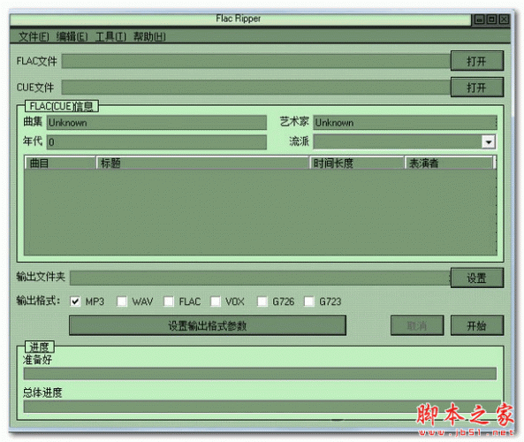Image resolution: width=524 pixels, height=442 pixels.
Task: Click the 年代 year field
Action: click(156, 142)
